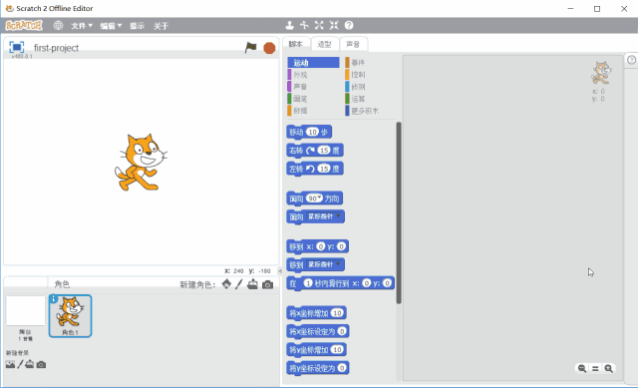638x388 pixels.
Task: Open the 文件 (File) menu
Action: pyautogui.click(x=82, y=26)
